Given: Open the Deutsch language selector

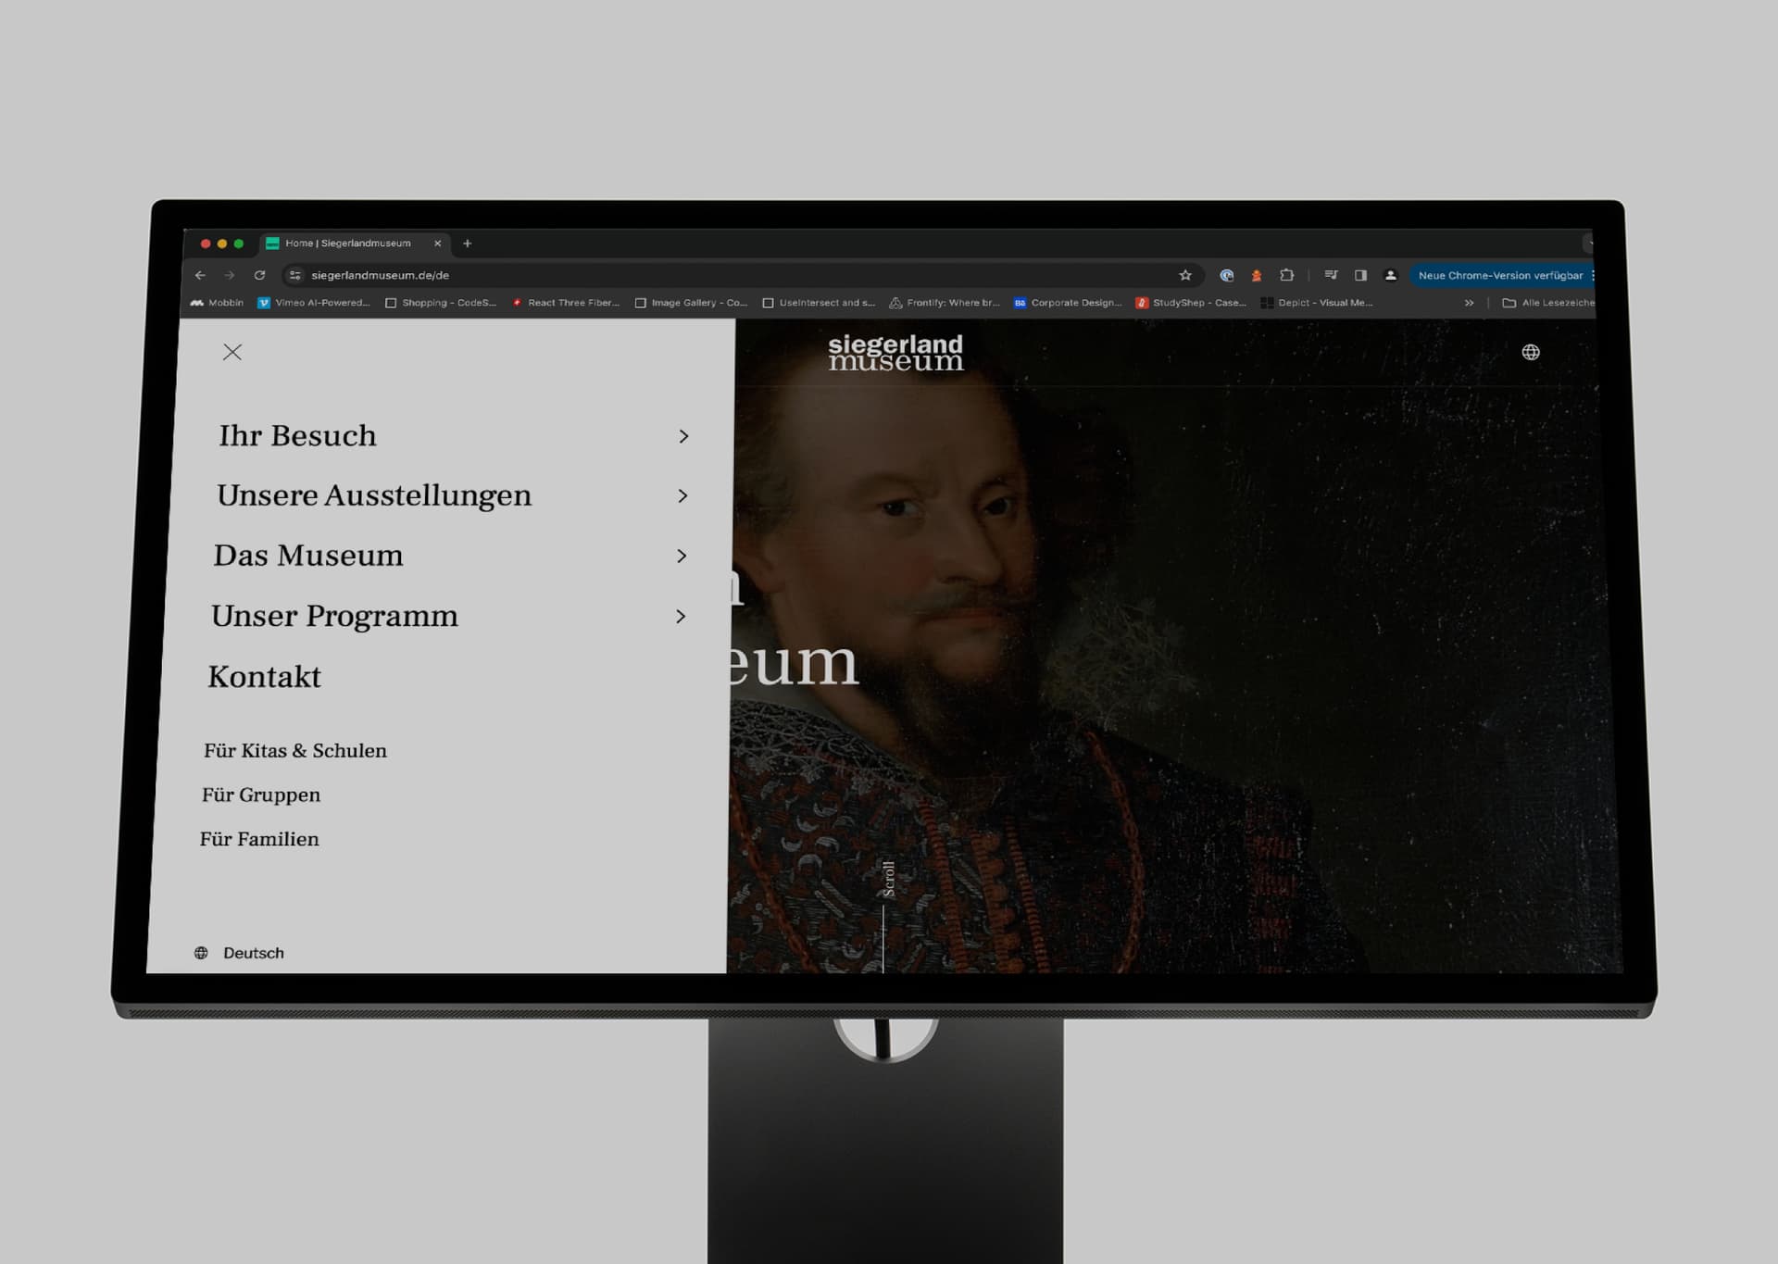Looking at the screenshot, I should pyautogui.click(x=239, y=953).
